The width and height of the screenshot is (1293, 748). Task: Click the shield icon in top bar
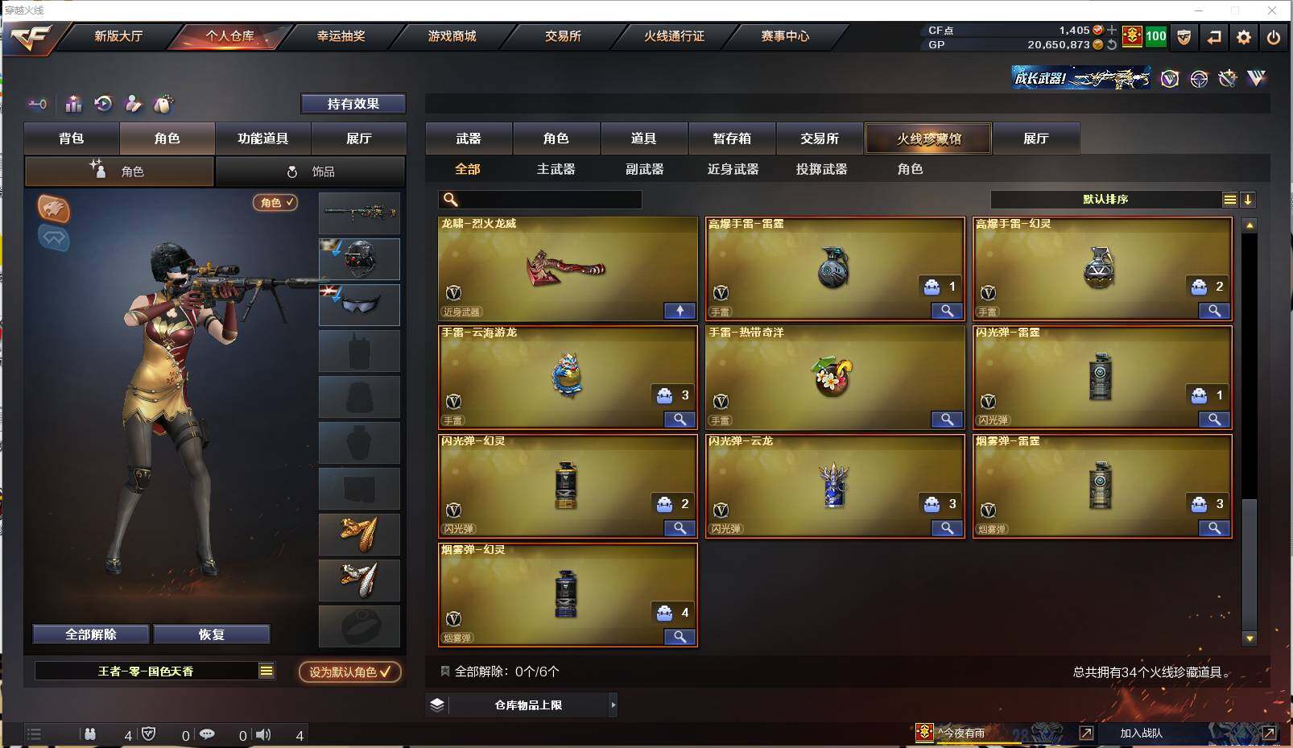coord(1184,37)
